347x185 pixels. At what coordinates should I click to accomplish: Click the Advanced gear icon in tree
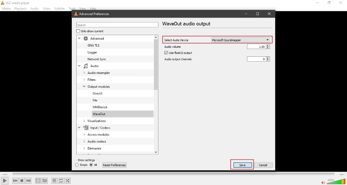[x=85, y=38]
